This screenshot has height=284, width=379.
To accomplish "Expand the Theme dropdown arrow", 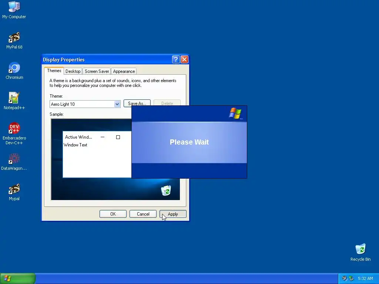I will 117,104.
